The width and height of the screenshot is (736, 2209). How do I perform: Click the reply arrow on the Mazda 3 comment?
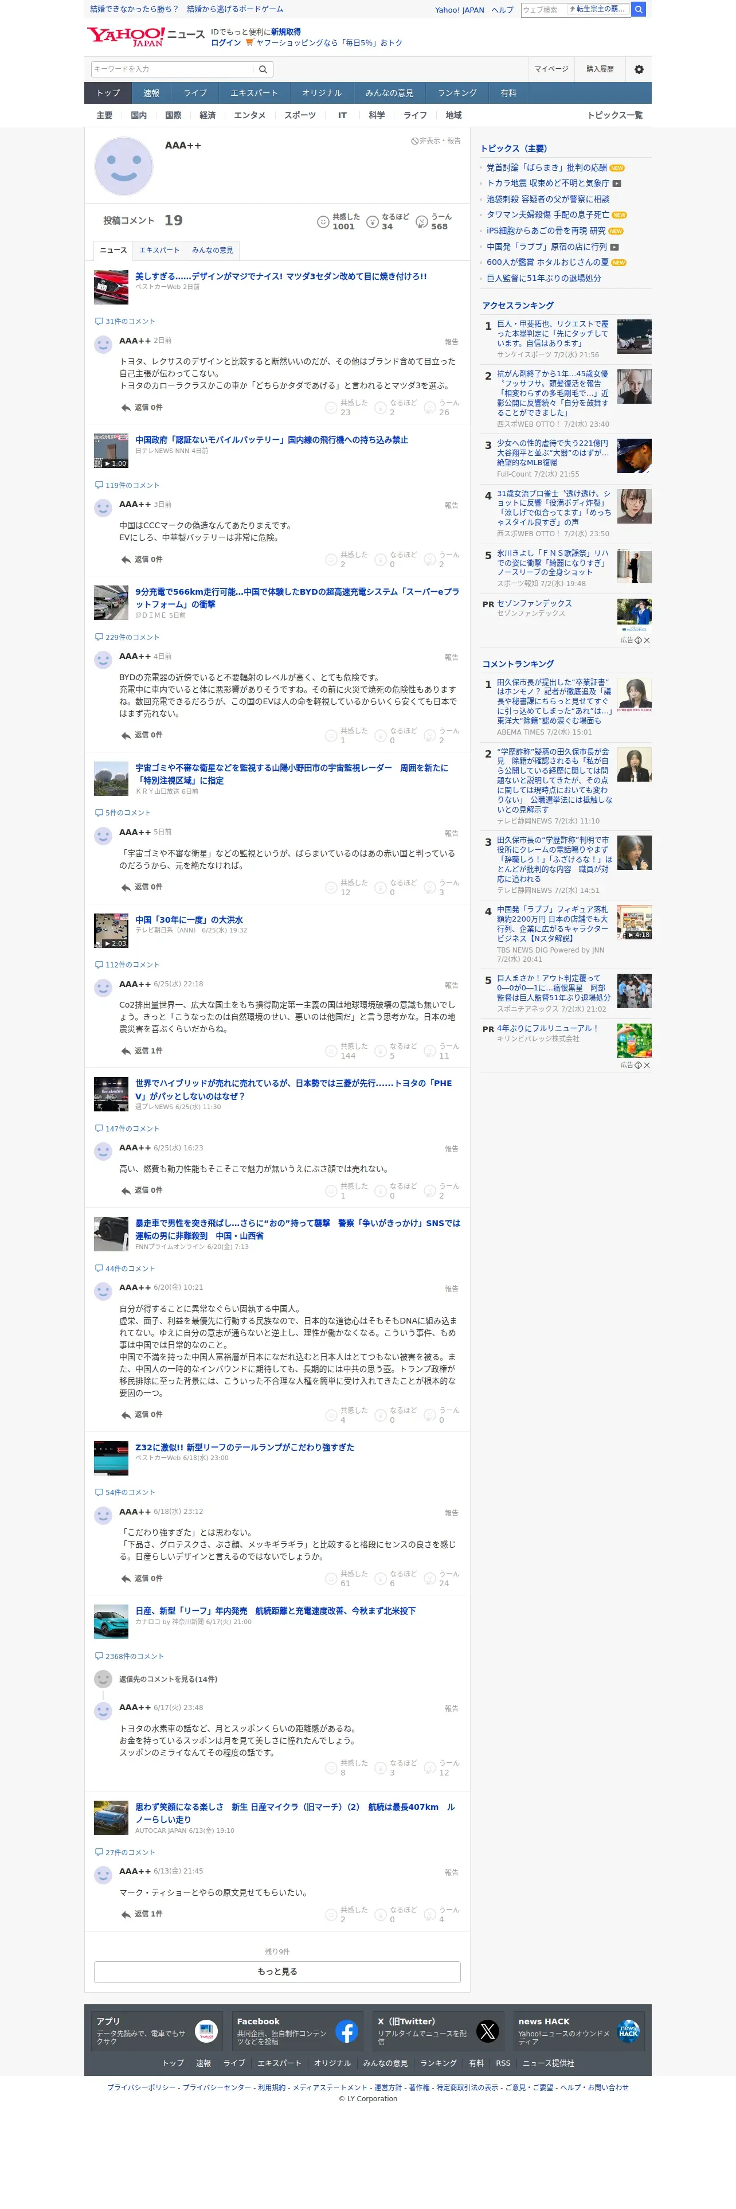pos(126,407)
